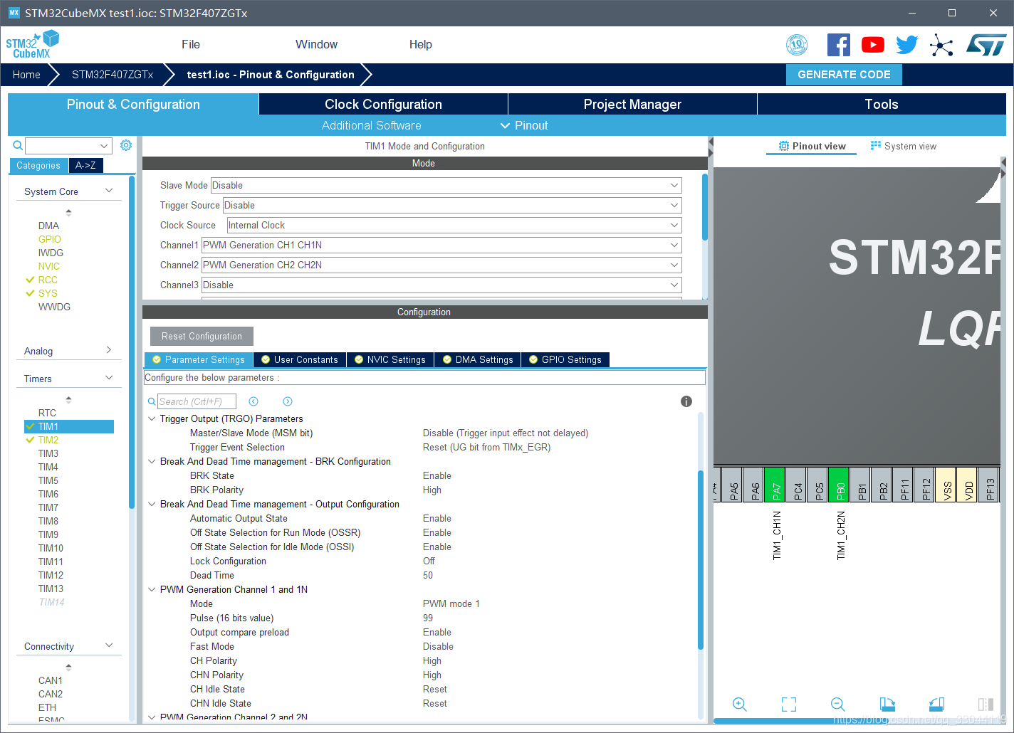Click the parameter search input field
Screen dimensions: 1014x733
[197, 401]
